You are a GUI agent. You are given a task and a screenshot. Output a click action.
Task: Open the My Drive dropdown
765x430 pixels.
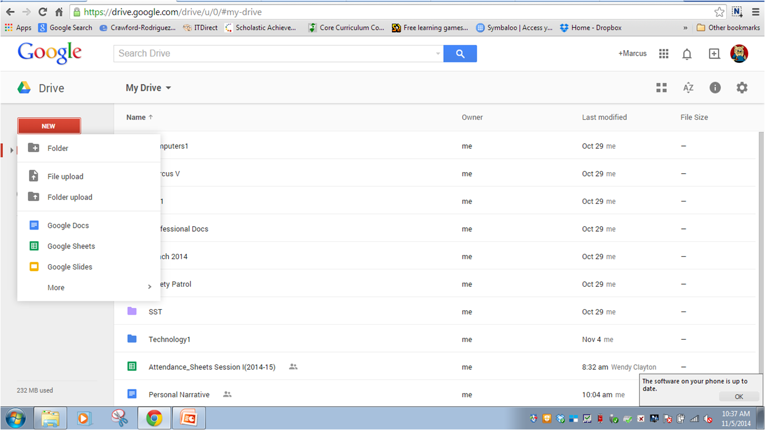click(x=148, y=88)
